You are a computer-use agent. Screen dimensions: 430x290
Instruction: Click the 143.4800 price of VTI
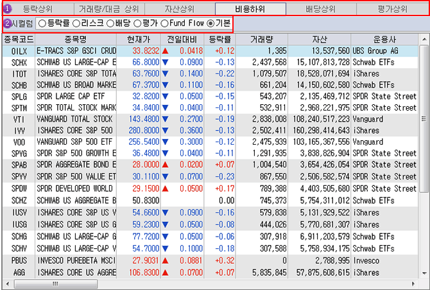[x=144, y=119]
